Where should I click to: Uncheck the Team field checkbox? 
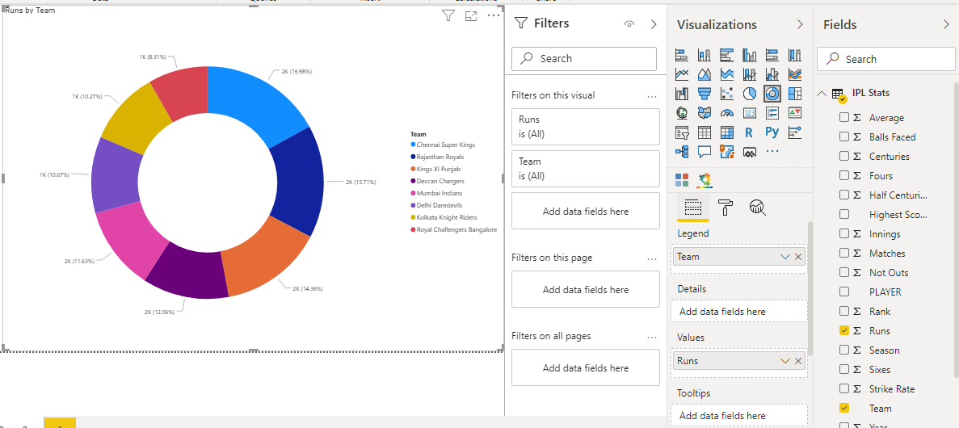pos(844,408)
